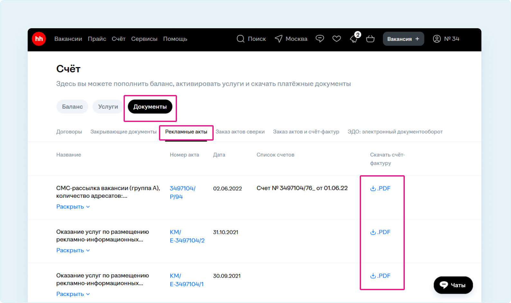The image size is (511, 303).
Task: Click the Счёт page heading
Action: [x=68, y=69]
